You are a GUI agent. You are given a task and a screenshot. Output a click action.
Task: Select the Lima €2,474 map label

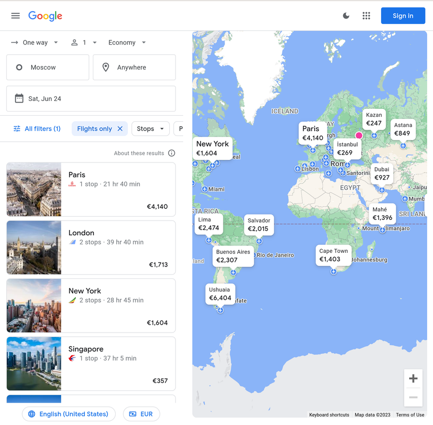209,224
